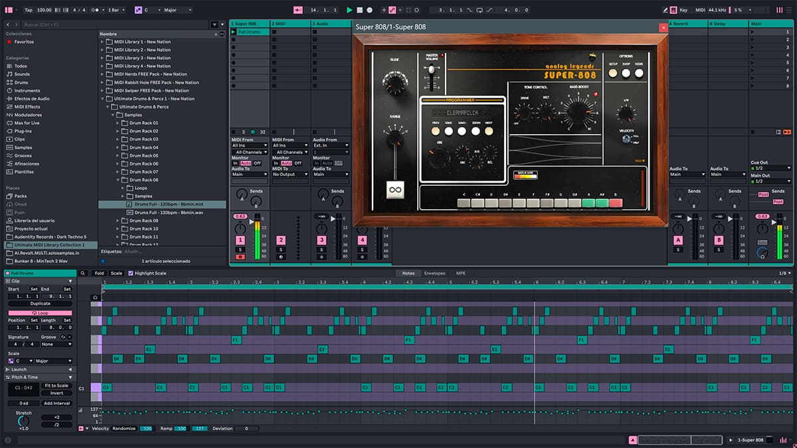
Task: Click the Stretch knob in Pitch & Time
Action: click(23, 421)
